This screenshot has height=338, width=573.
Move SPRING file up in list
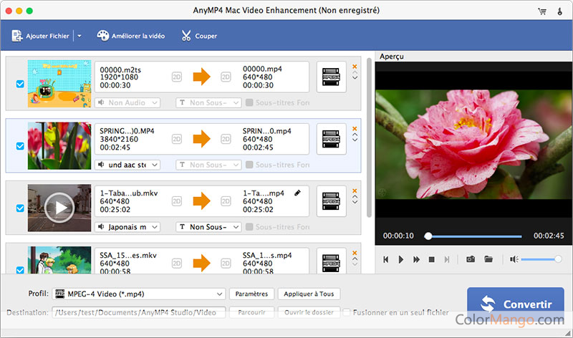coord(355,135)
